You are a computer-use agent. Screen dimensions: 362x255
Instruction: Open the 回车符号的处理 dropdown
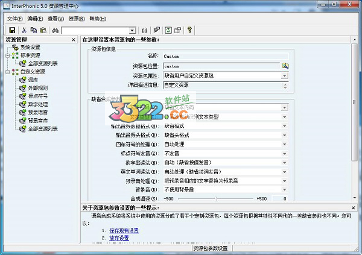tap(285, 145)
